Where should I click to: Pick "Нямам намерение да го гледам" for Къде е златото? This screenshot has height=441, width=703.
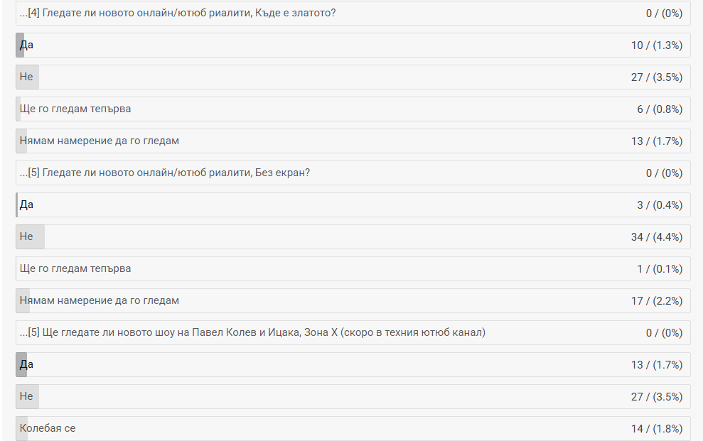pos(100,141)
